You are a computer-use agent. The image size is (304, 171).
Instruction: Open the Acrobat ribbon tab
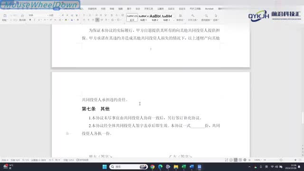[x=209, y=9]
